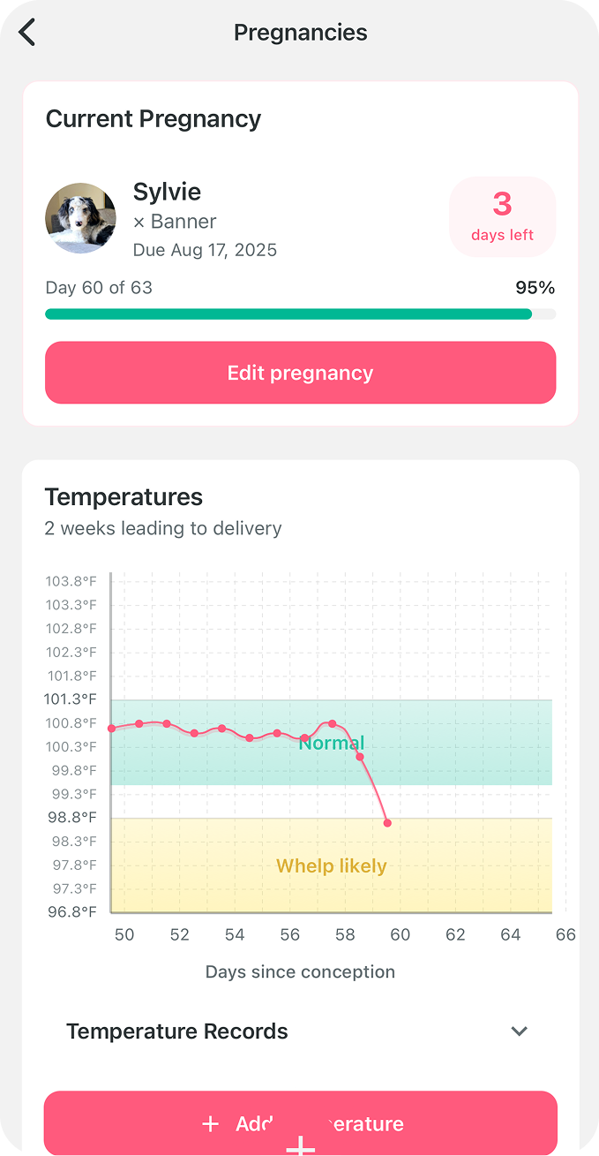Viewport: 599px width, 1156px height.
Task: Click the 95% progress percentage label
Action: coord(535,288)
